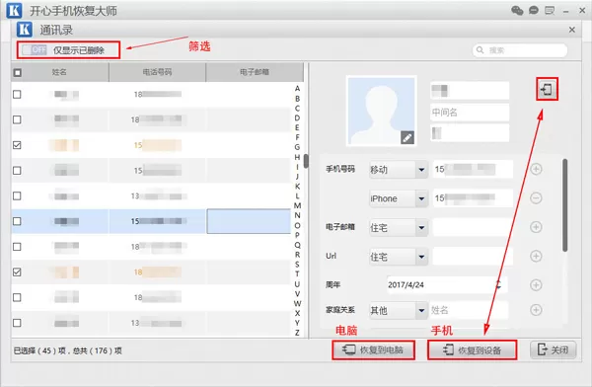Open the chat bubble support icon
Image resolution: width=592 pixels, height=387 pixels.
coord(534,10)
